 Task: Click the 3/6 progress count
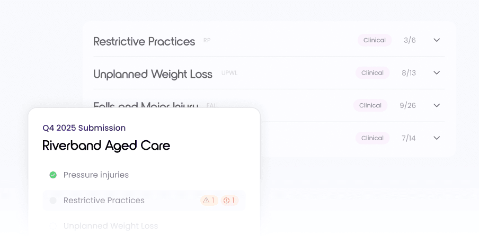[410, 40]
